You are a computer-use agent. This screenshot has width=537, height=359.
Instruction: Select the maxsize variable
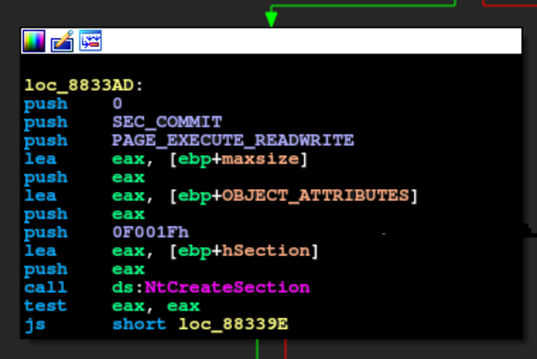(x=260, y=159)
